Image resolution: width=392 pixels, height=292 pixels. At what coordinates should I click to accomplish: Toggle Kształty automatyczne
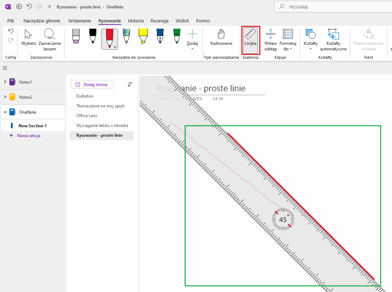333,40
